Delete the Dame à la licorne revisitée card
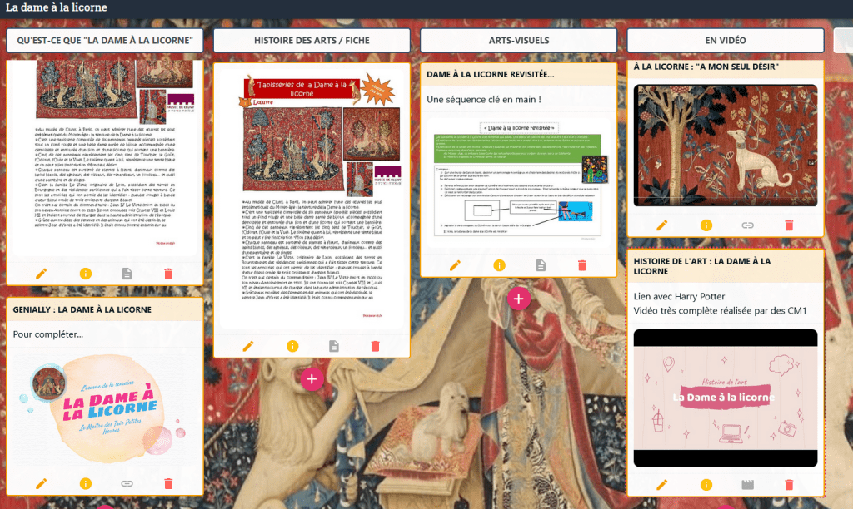 (582, 265)
